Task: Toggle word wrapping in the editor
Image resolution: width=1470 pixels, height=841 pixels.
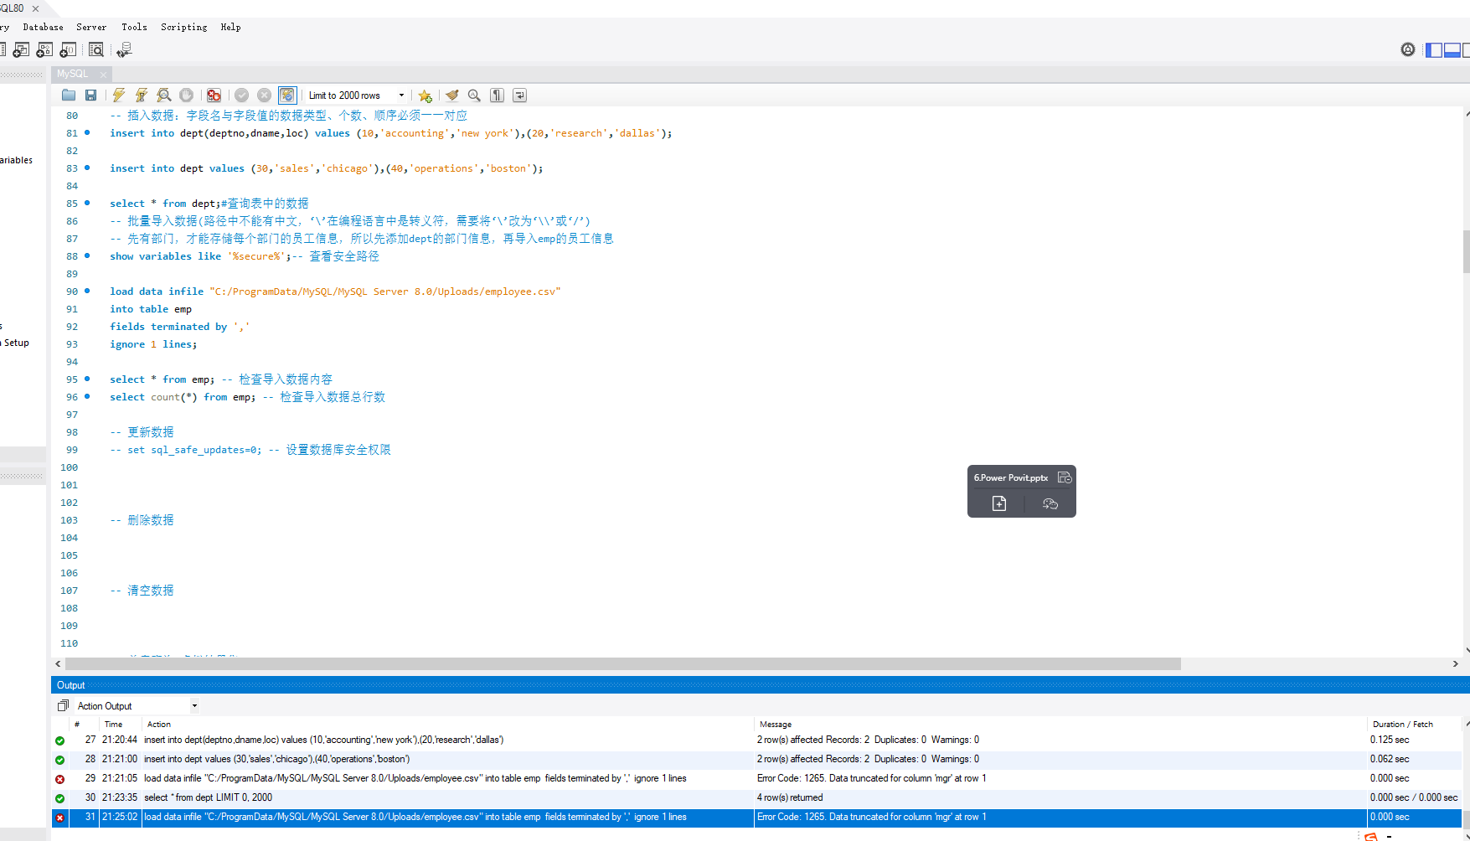Action: click(x=520, y=95)
